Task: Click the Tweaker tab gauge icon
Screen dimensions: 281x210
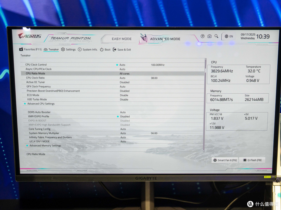Action: (x=46, y=50)
